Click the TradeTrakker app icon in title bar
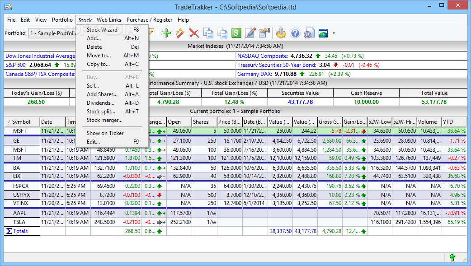The height and width of the screenshot is (266, 471). click(8, 6)
